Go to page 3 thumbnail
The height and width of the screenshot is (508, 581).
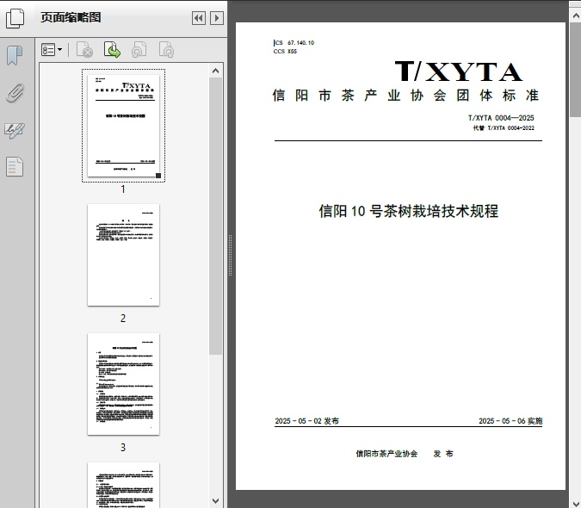[x=123, y=384]
